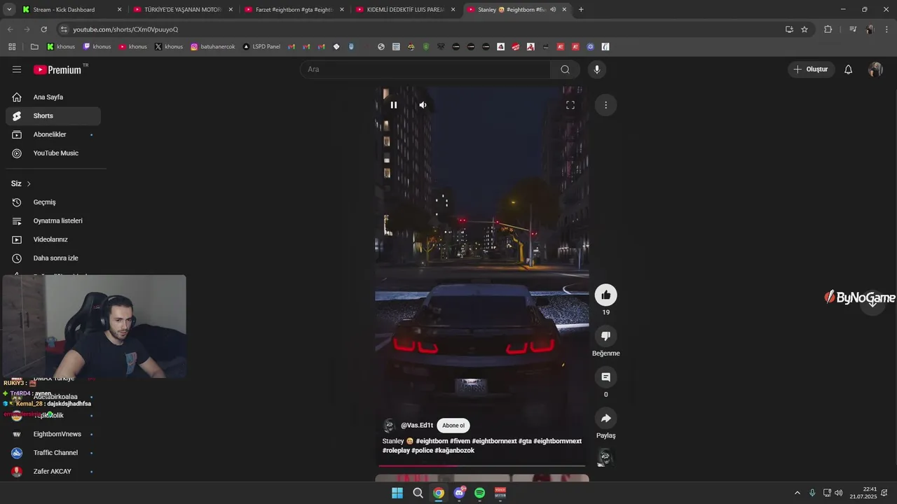Subscribe with the Abone ol button
The width and height of the screenshot is (897, 504).
[453, 426]
